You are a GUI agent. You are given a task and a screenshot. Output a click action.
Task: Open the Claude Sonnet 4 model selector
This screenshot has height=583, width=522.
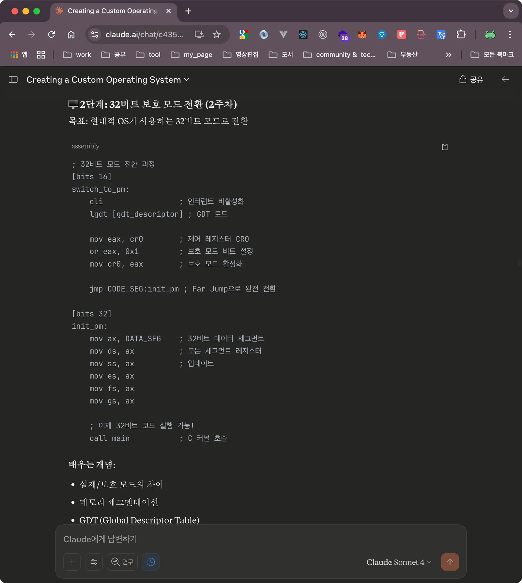(399, 562)
